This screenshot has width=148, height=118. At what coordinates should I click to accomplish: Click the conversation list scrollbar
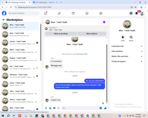pyautogui.click(x=41, y=42)
